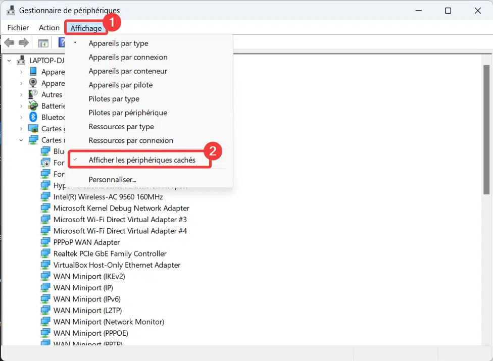Choose Ressources par type view
Image resolution: width=493 pixels, height=361 pixels.
pos(121,126)
